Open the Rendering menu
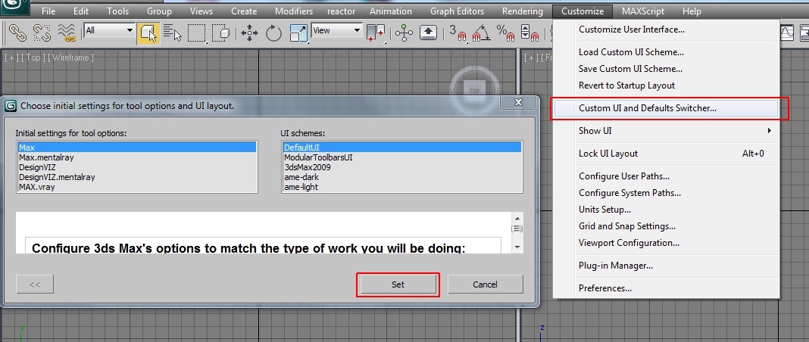 (522, 11)
